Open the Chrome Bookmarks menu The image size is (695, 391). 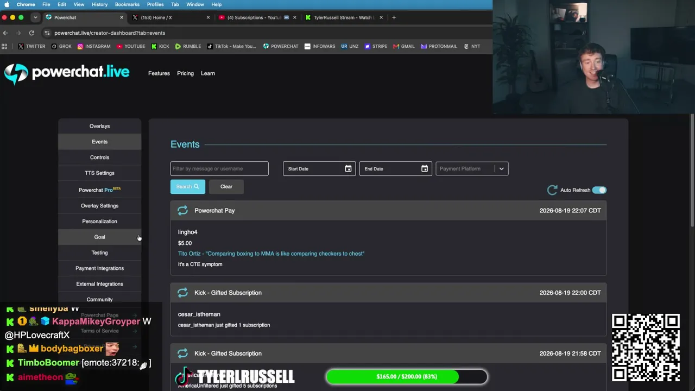[127, 4]
